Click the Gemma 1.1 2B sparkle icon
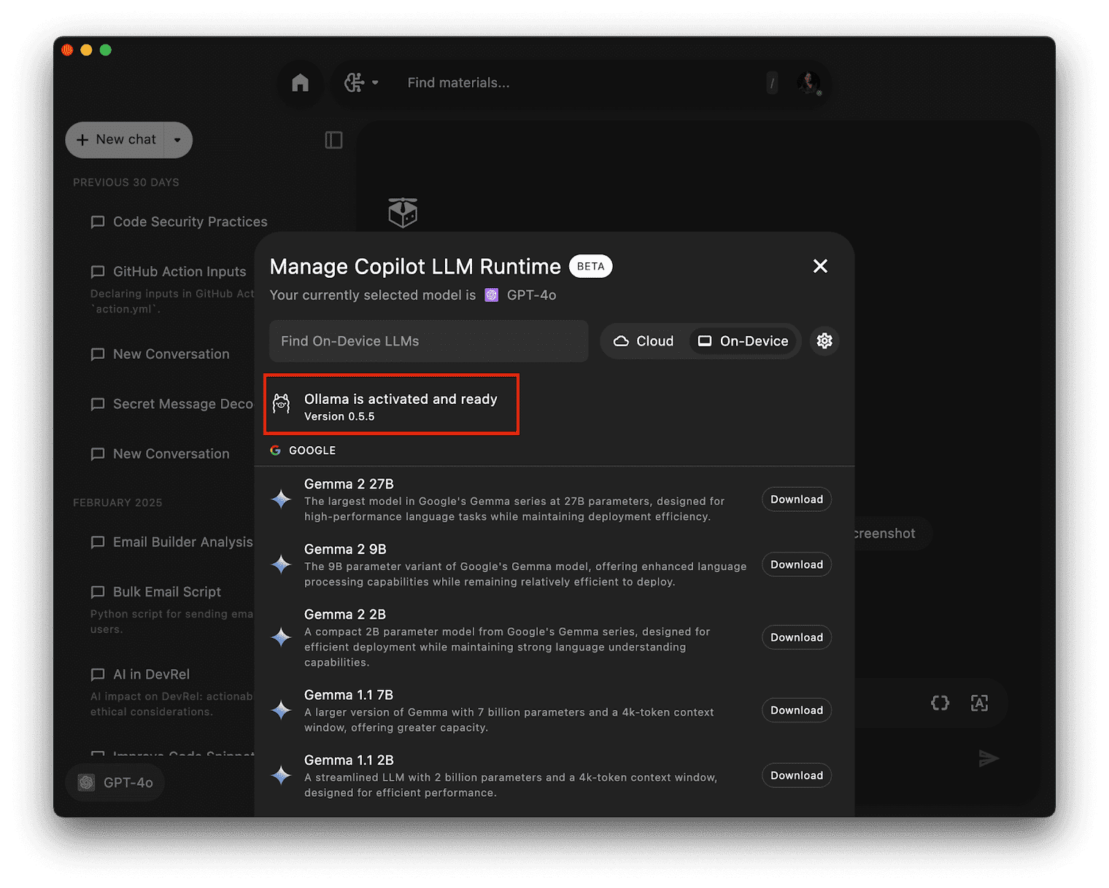Image resolution: width=1109 pixels, height=888 pixels. click(281, 775)
